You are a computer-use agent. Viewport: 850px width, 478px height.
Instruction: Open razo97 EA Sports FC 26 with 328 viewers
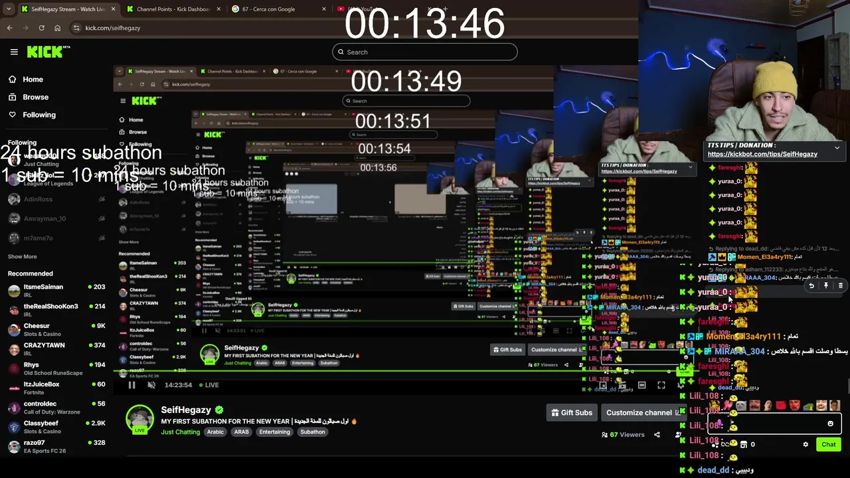click(56, 446)
